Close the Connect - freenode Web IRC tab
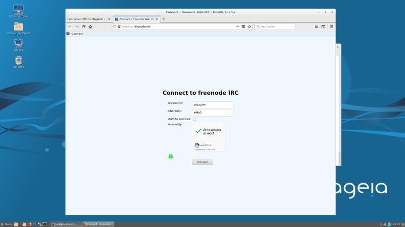405x227 pixels. [157, 19]
